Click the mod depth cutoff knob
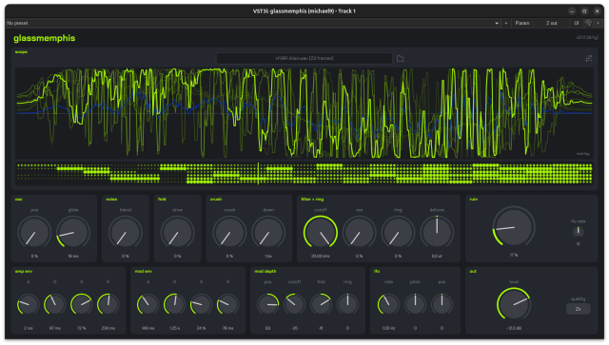This screenshot has width=609, height=345. (x=294, y=305)
